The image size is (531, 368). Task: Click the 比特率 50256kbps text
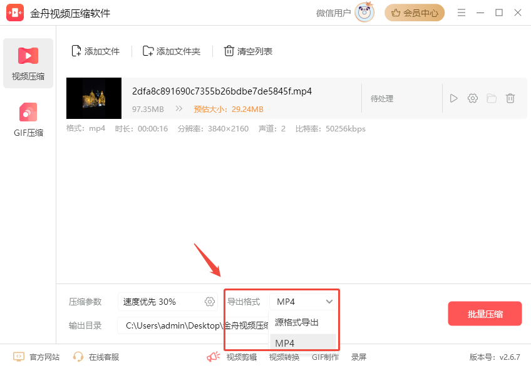pos(330,129)
